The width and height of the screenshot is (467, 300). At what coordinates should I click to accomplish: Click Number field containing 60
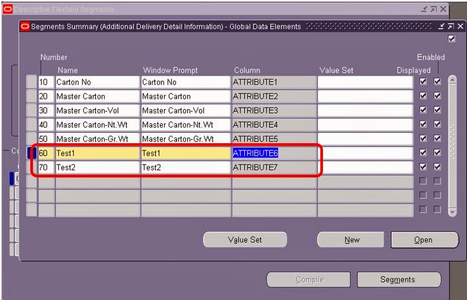(x=46, y=153)
